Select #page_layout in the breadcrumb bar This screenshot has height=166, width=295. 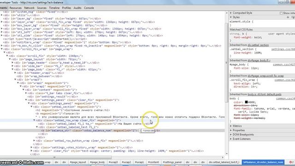[78, 162]
